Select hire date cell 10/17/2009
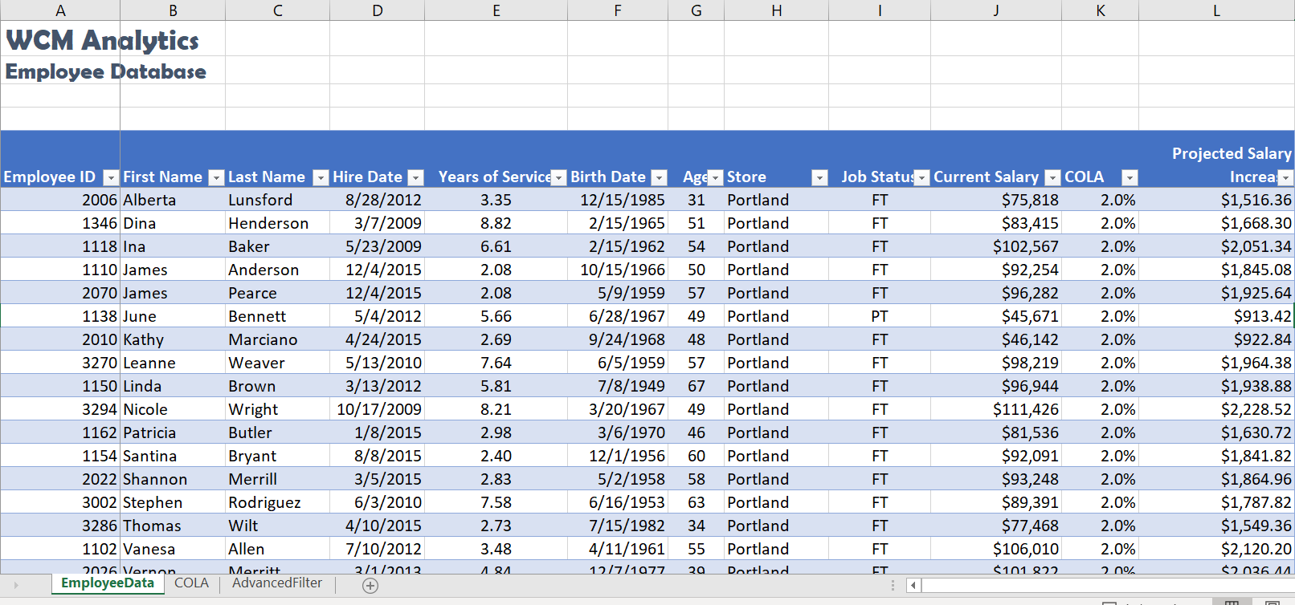This screenshot has width=1295, height=605. click(x=377, y=409)
